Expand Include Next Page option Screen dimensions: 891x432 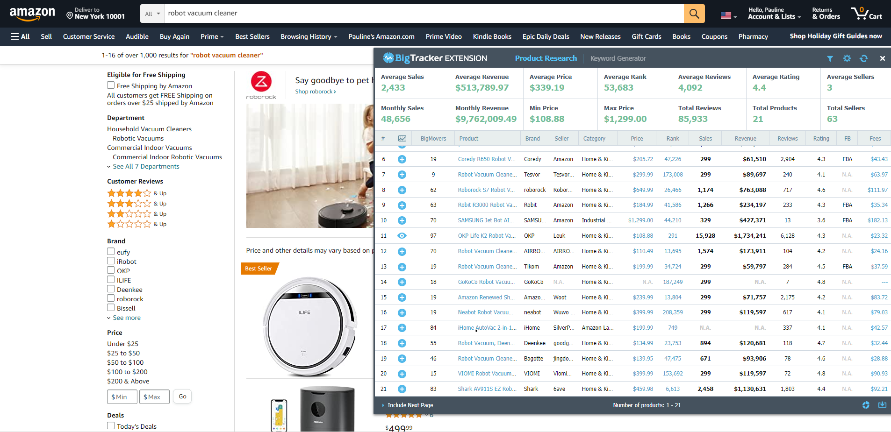click(x=408, y=405)
